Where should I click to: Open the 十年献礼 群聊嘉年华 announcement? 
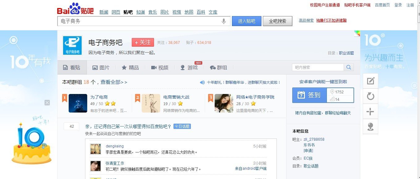tap(244, 83)
